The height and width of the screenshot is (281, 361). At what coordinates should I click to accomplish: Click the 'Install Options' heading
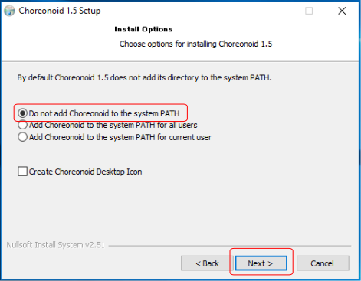click(143, 29)
